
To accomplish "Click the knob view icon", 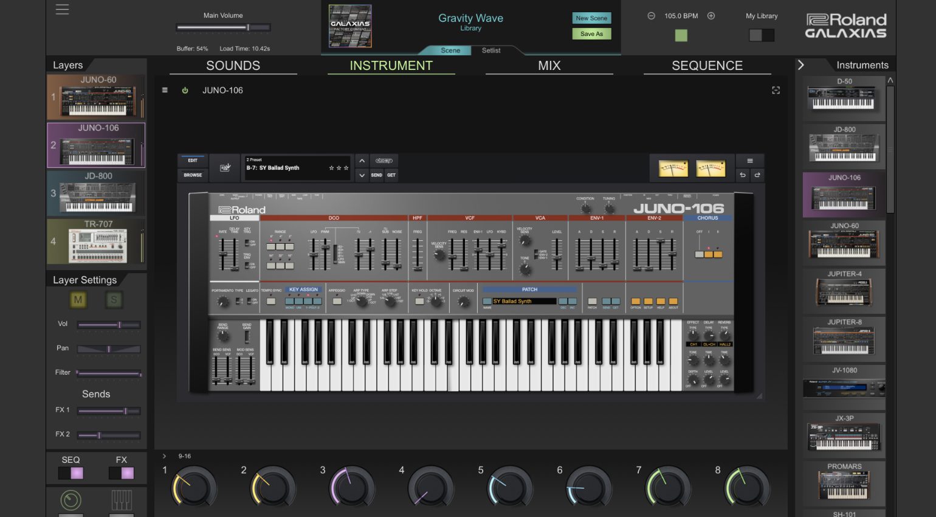I will coord(71,500).
